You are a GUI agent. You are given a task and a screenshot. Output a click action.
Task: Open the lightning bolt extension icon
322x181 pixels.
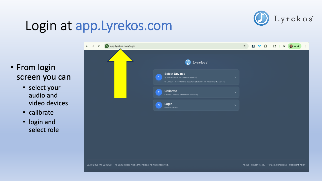pos(253,46)
